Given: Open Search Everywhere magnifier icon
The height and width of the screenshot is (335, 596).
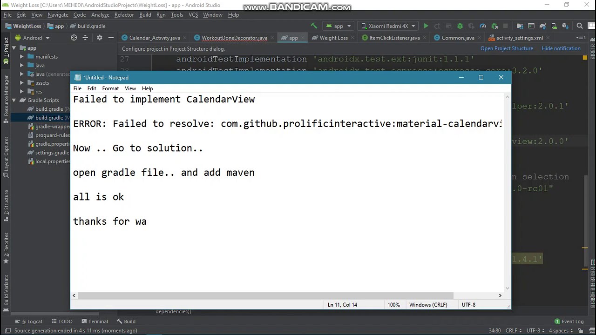Looking at the screenshot, I should 580,26.
